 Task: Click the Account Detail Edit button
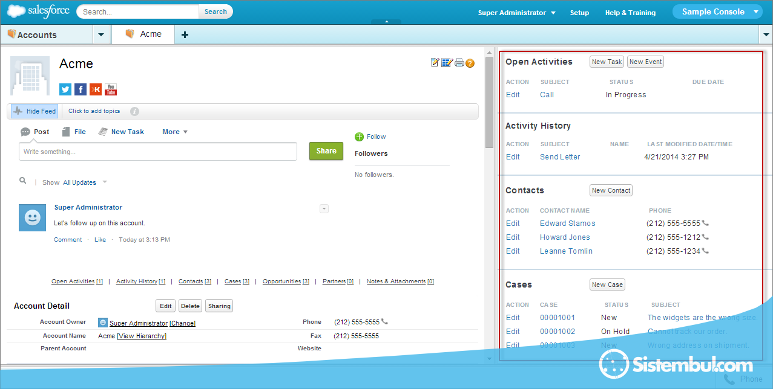coord(166,306)
